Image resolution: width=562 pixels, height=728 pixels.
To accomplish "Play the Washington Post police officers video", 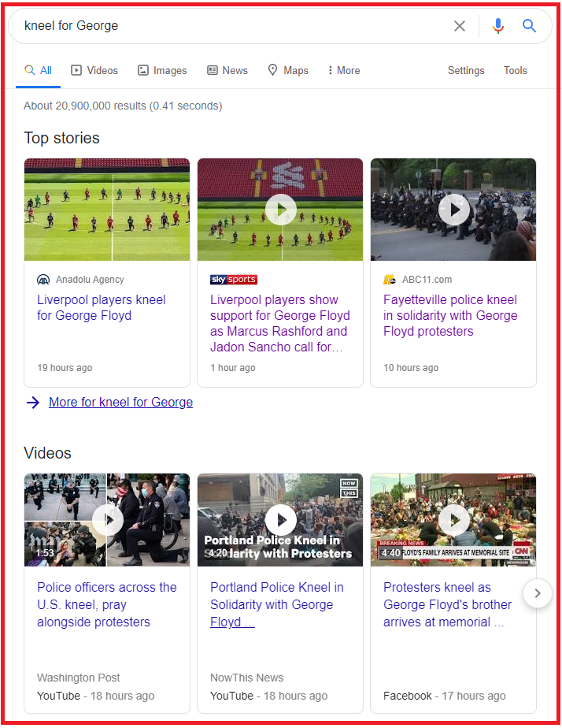I will tap(107, 520).
